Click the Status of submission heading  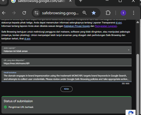coord(18,101)
